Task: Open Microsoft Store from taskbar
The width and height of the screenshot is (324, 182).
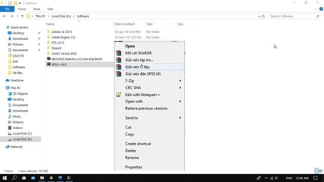Action: (x=24, y=178)
